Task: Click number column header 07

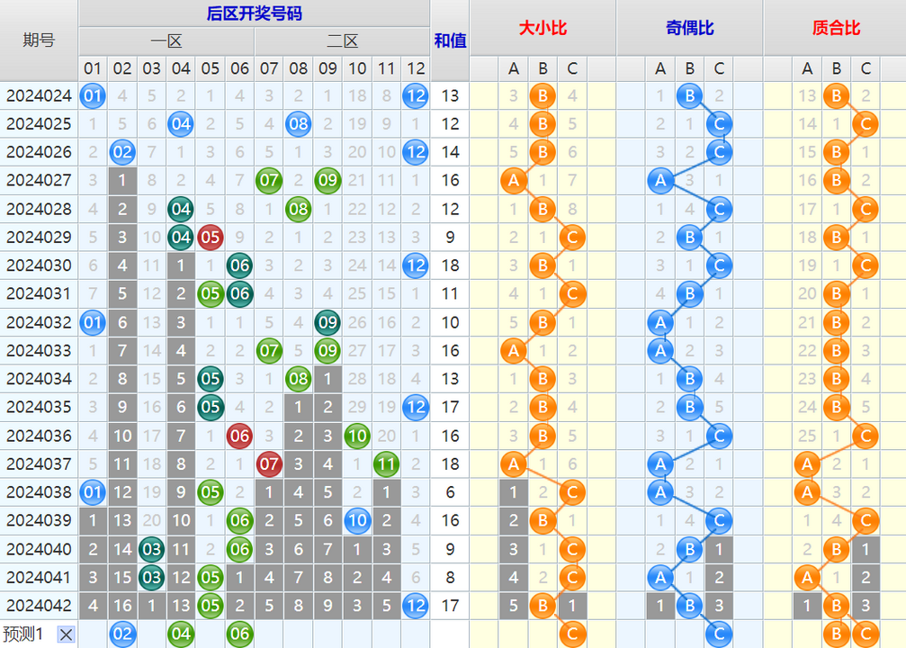Action: pyautogui.click(x=269, y=68)
